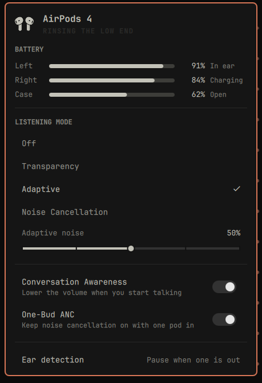Click the Left earbud battery bar
Screen dimensions: 262x383
point(112,66)
